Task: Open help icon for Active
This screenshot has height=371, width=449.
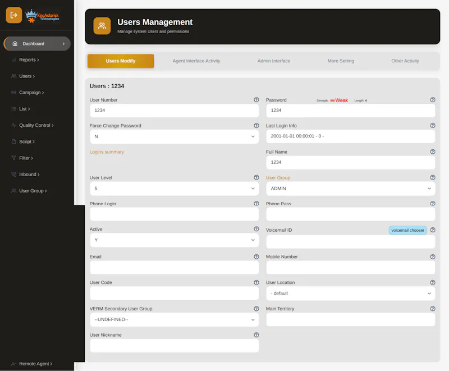Action: [256, 229]
